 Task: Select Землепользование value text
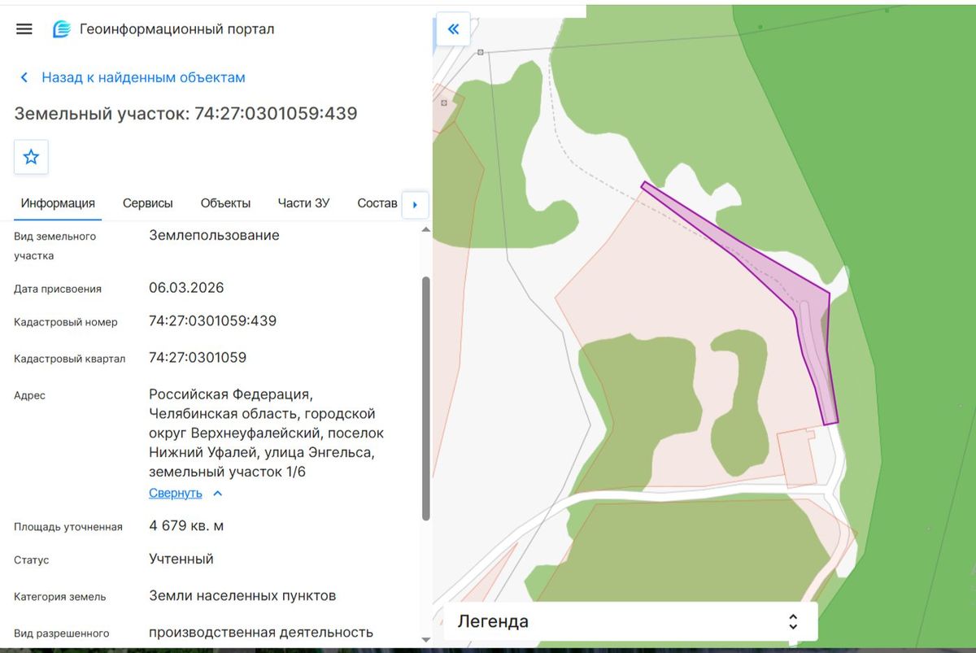[x=214, y=236]
